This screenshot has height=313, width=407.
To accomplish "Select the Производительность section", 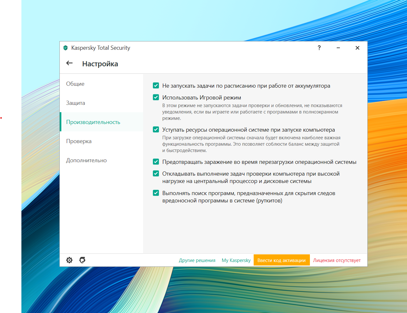I will [101, 122].
